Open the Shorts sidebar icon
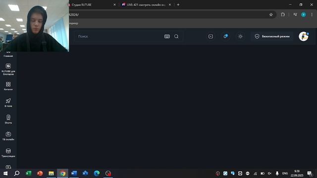Viewport: 317px width, 178px height. pyautogui.click(x=8, y=118)
